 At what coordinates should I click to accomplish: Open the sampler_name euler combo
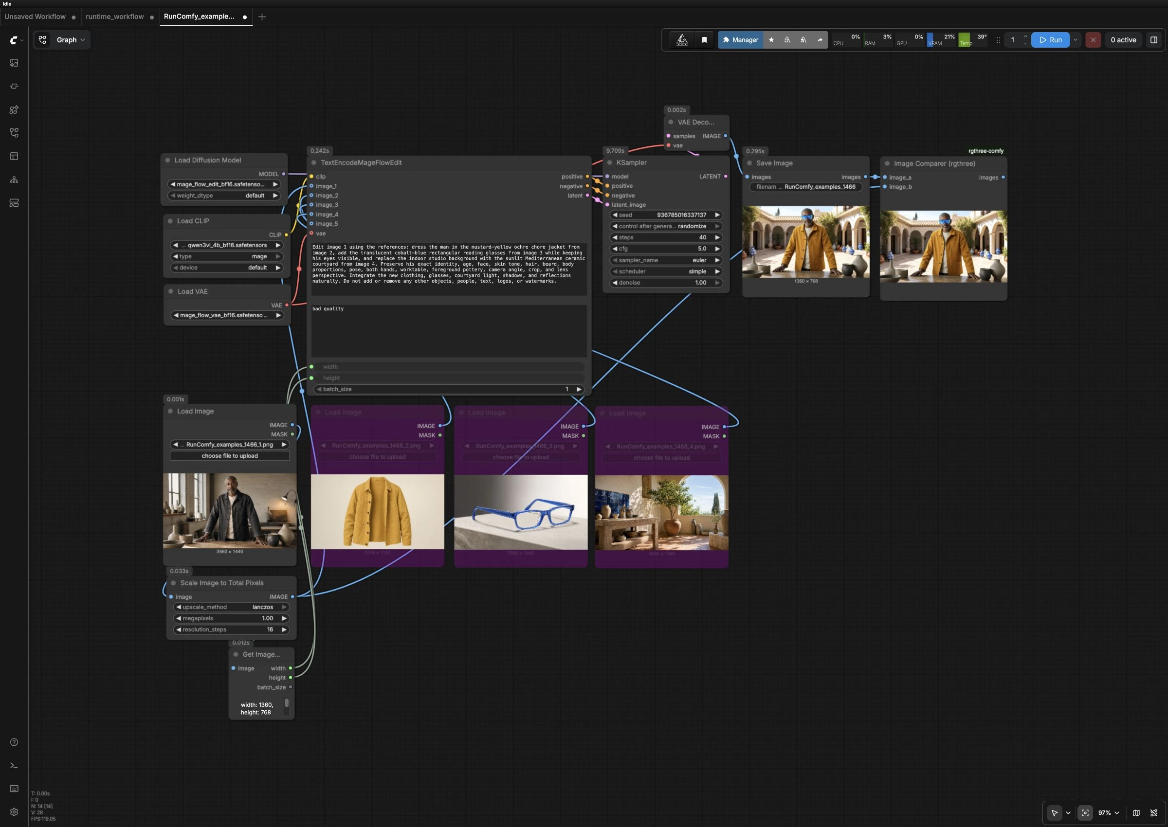[x=666, y=260]
